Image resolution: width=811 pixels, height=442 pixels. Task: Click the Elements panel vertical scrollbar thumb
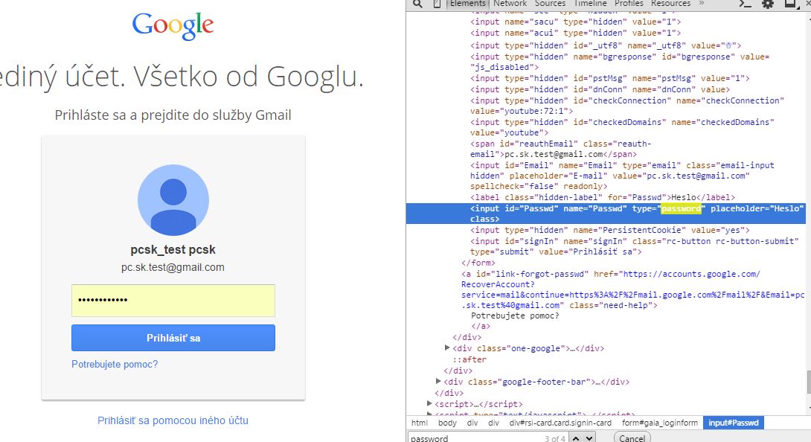[809, 382]
